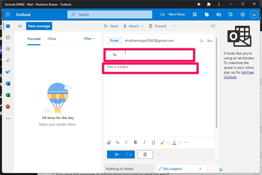The height and width of the screenshot is (175, 262).
Task: Open the PowerPoint app from sidebar
Action: click(x=8, y=106)
